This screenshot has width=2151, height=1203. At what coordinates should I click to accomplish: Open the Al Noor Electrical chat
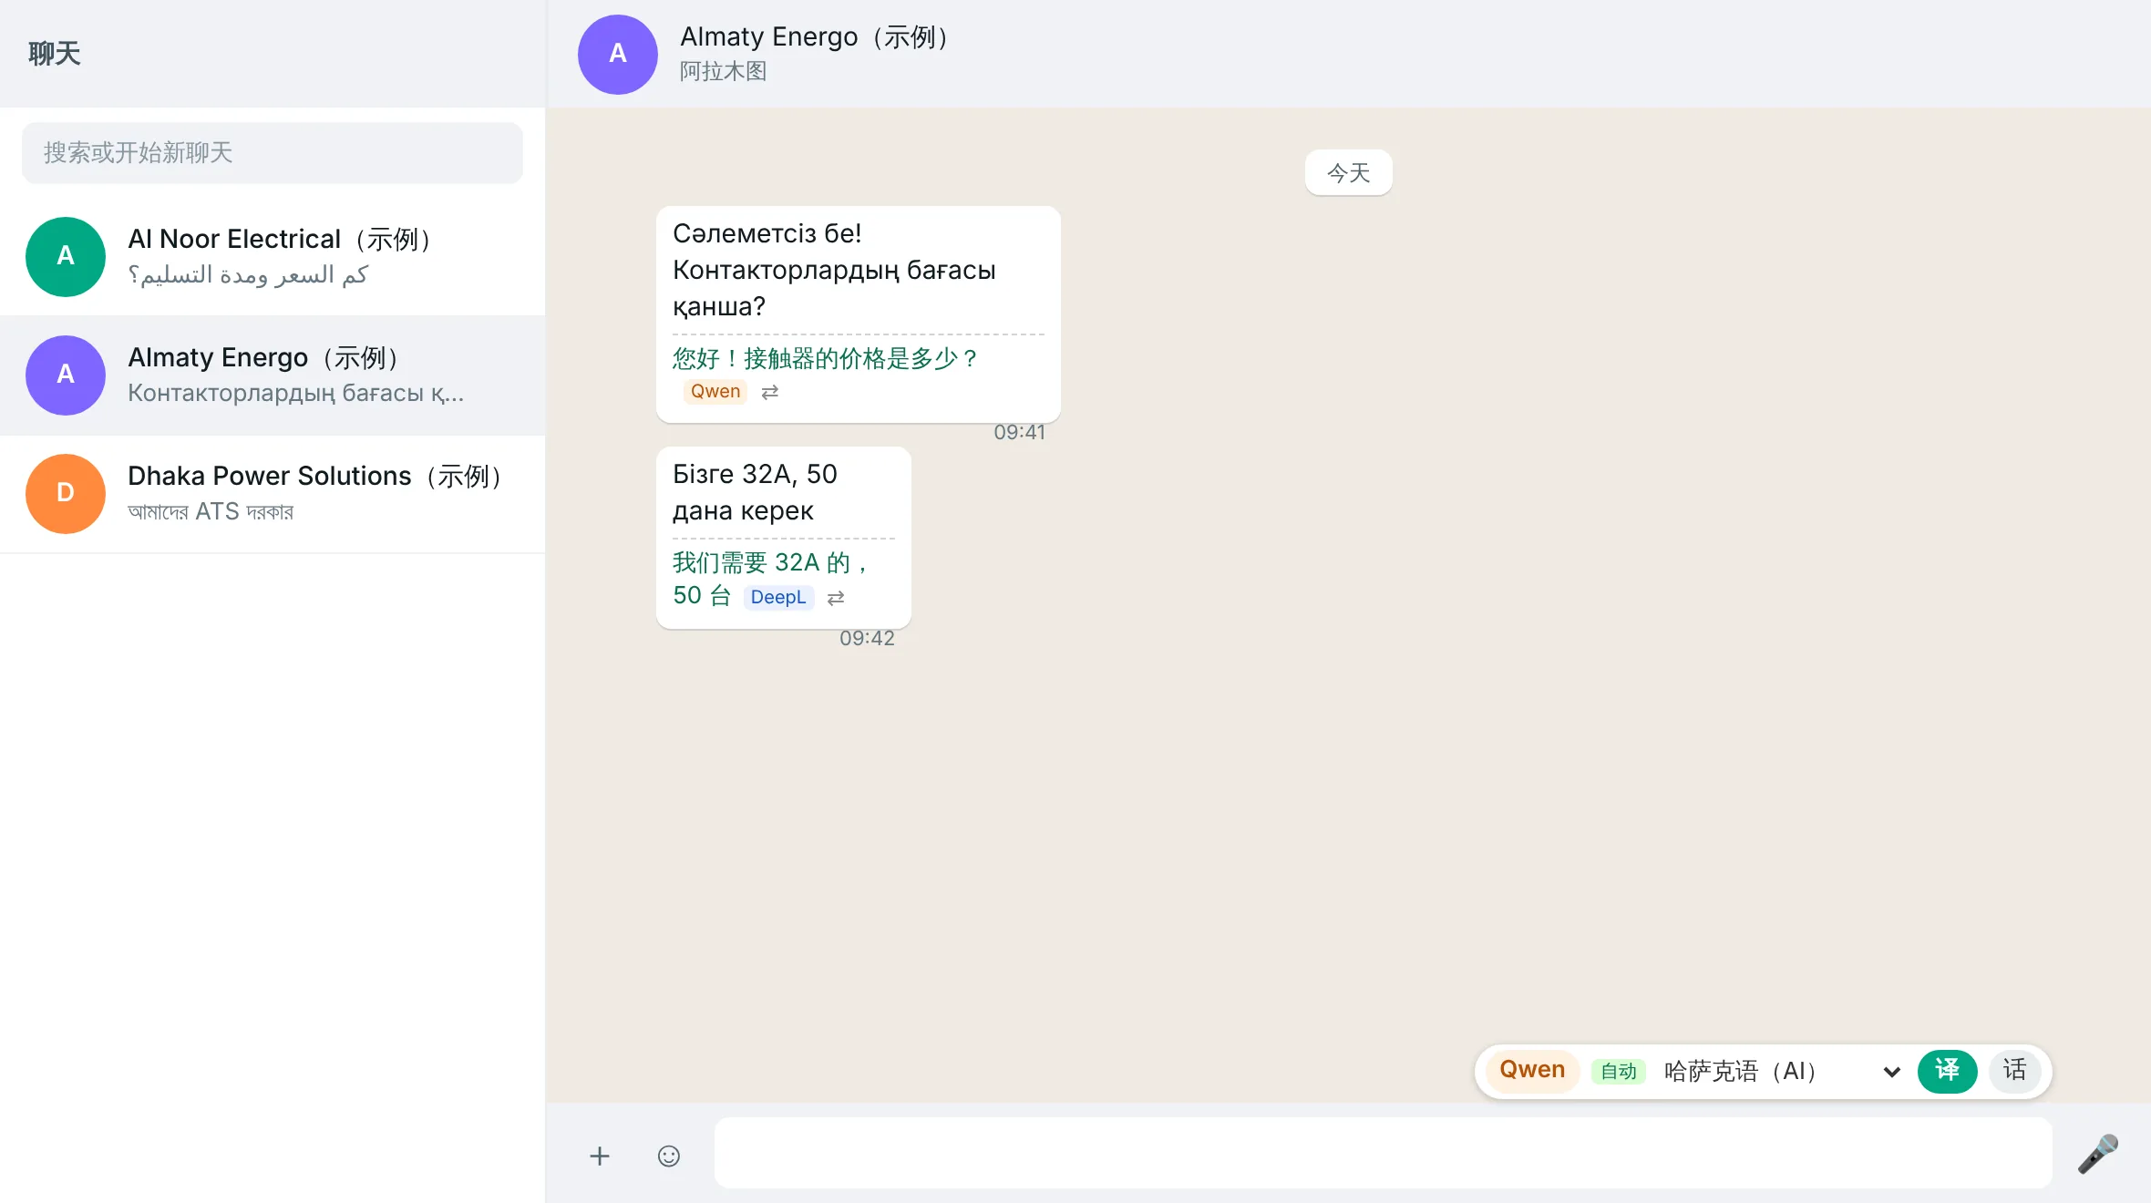pos(273,256)
